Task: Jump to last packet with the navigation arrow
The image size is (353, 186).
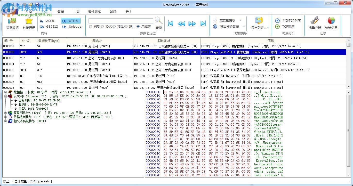Action: [203, 23]
